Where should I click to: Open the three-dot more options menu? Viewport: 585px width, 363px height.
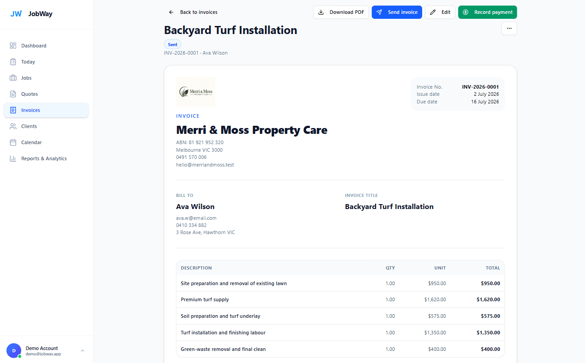click(x=509, y=28)
